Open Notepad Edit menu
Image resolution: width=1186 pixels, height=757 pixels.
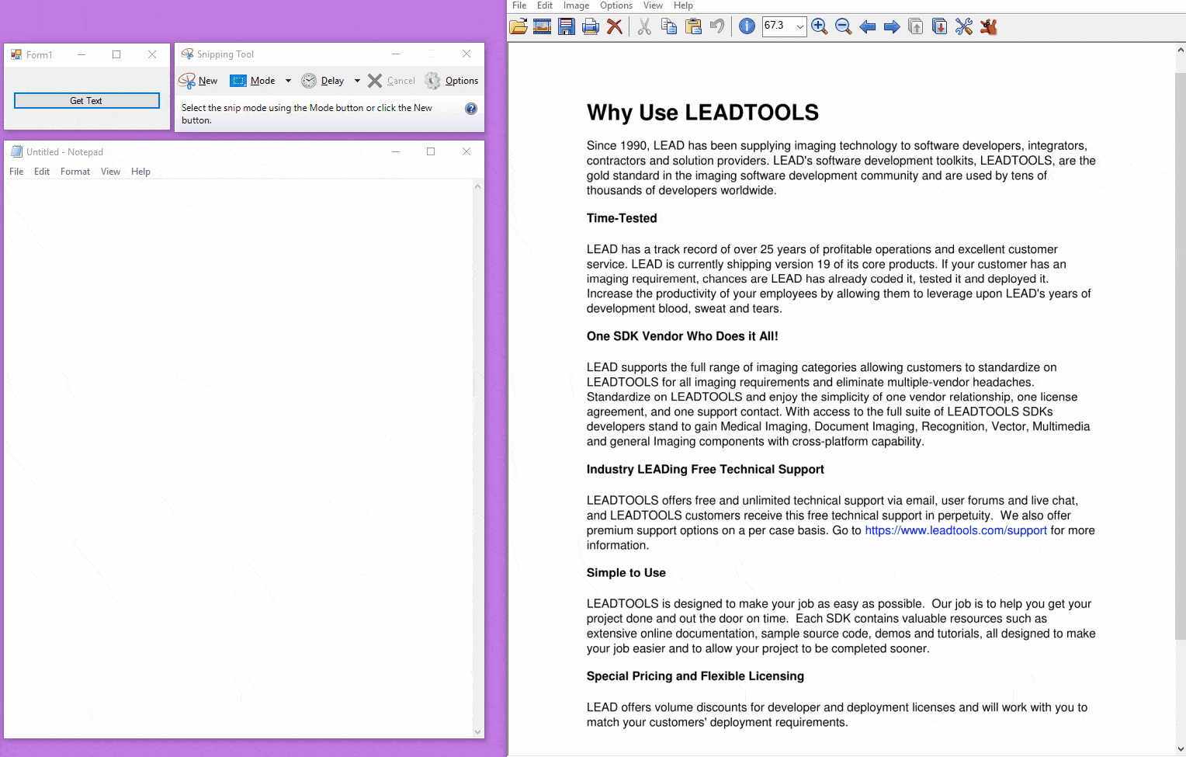[42, 172]
